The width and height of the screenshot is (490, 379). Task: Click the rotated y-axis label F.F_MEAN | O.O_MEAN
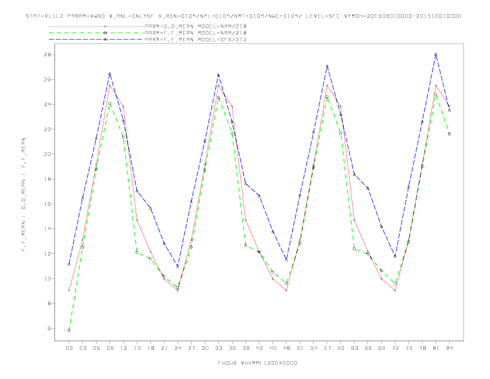(x=24, y=194)
